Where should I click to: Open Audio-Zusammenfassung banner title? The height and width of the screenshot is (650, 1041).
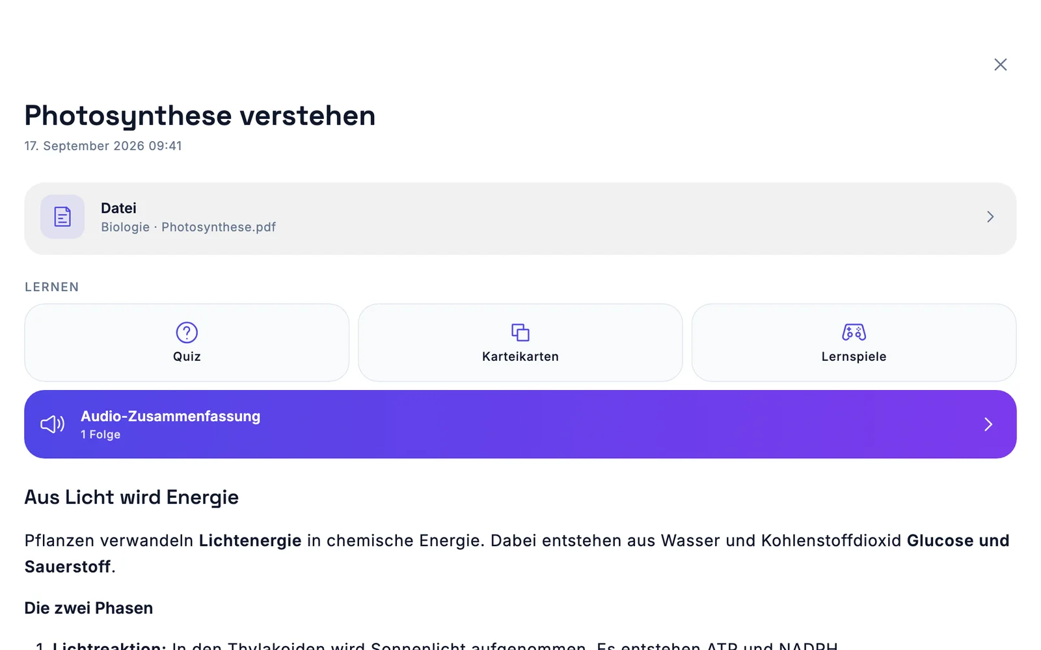pos(170,416)
